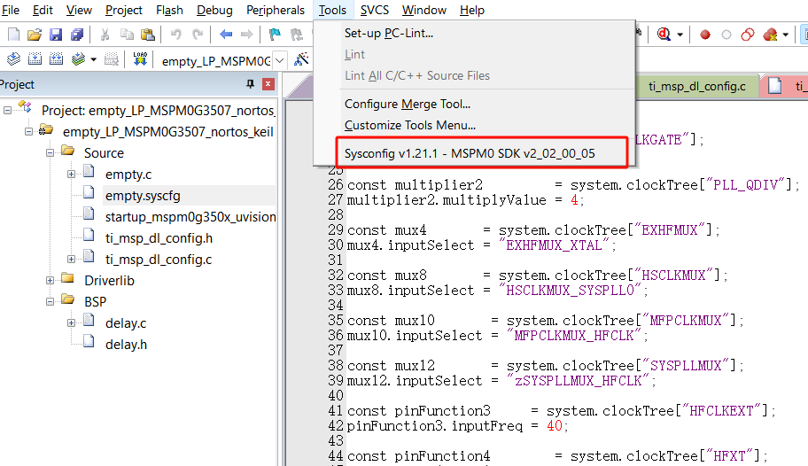Open the SVCS menu
The width and height of the screenshot is (808, 466).
pyautogui.click(x=374, y=10)
